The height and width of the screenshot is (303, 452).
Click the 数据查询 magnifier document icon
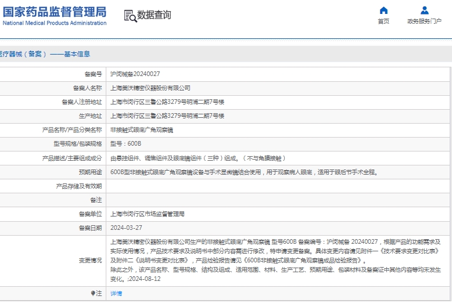click(130, 16)
